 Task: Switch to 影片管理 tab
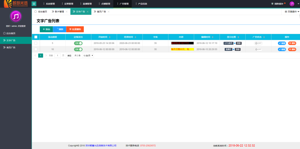(x=58, y=12)
